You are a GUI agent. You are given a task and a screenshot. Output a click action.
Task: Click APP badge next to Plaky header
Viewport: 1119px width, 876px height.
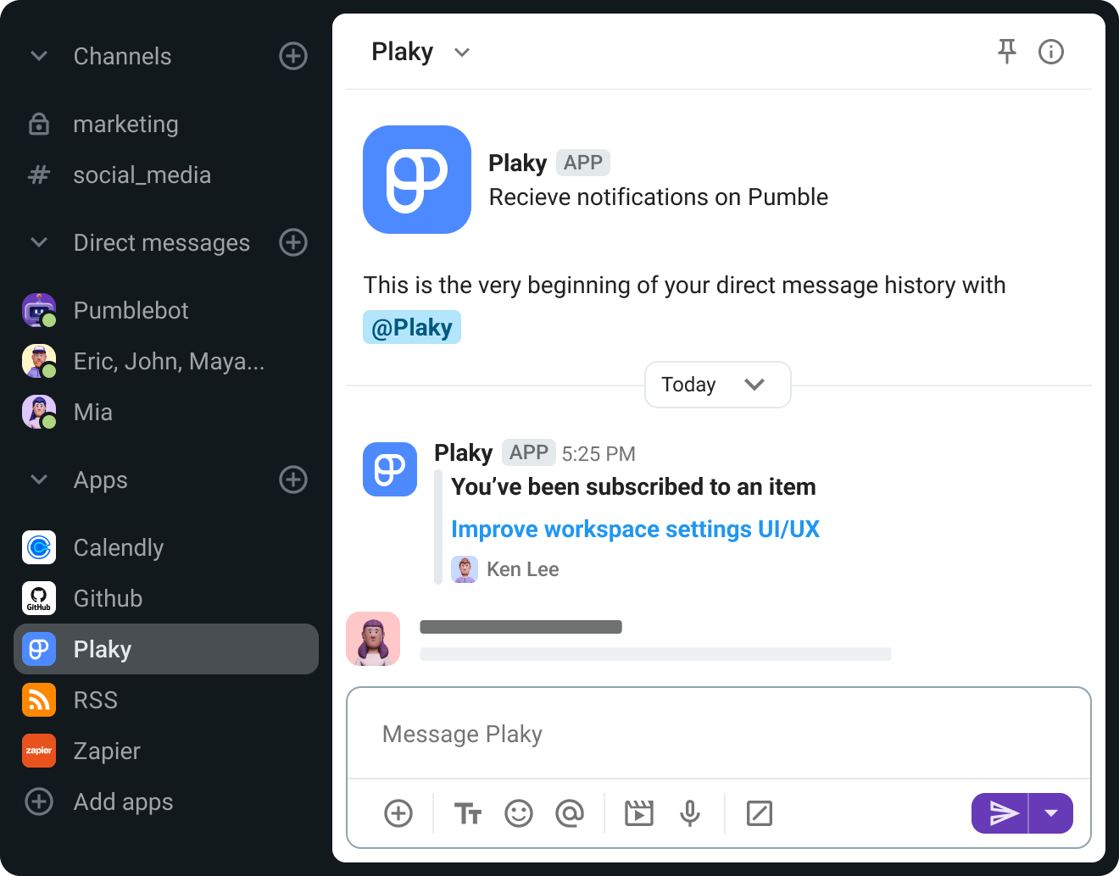583,163
